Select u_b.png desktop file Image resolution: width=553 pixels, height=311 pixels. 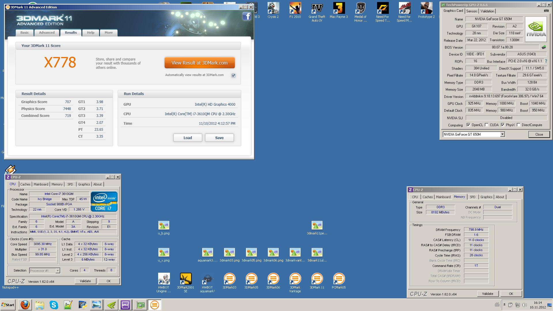(x=164, y=228)
